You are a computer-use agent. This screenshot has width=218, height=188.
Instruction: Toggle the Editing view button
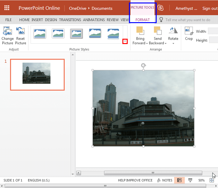point(179,180)
